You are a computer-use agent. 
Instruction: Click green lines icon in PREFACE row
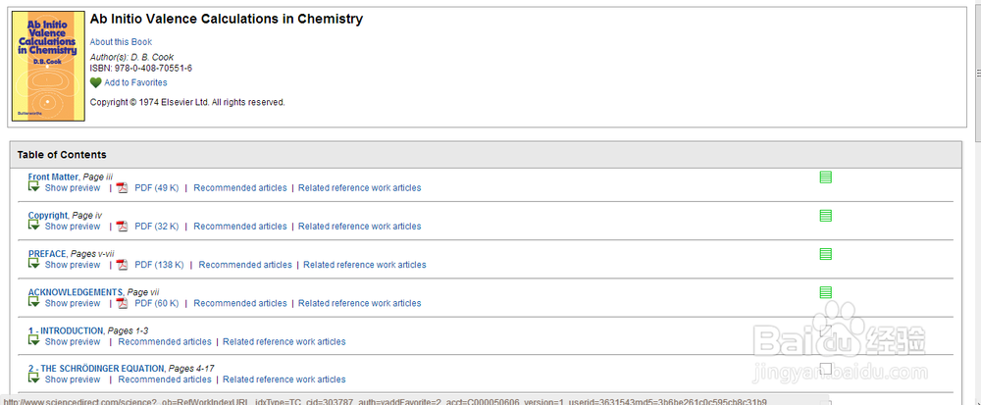coord(826,254)
